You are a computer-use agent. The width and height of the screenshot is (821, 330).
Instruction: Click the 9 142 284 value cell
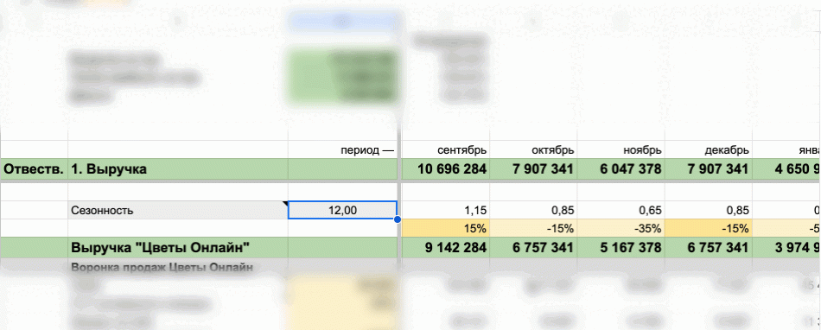446,248
